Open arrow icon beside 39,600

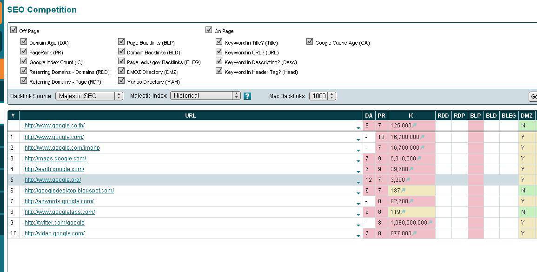(411, 169)
